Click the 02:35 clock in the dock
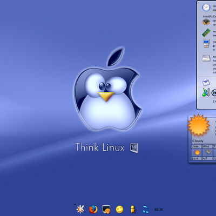216x216 pixels. click(x=158, y=210)
